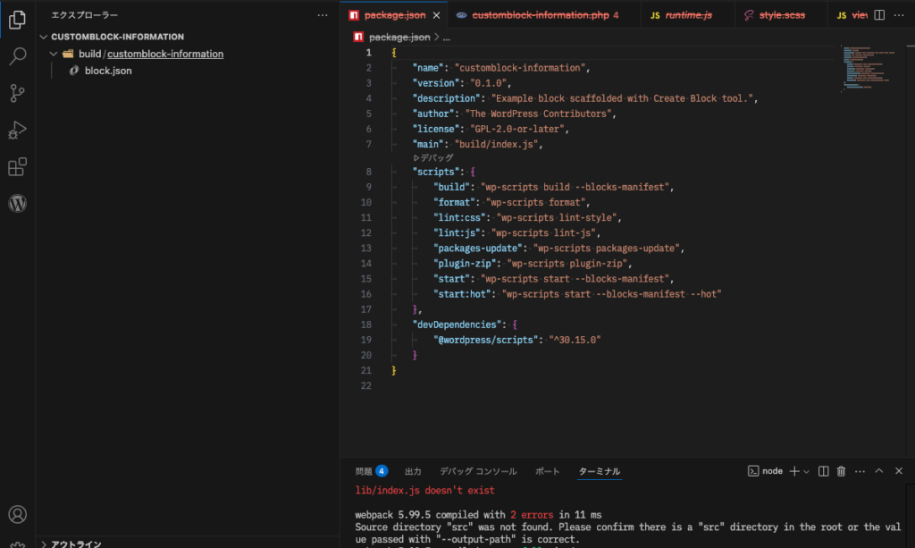Expand the breadcrumb ellipsis after package.json
Viewport: 915px width, 548px height.
point(447,37)
